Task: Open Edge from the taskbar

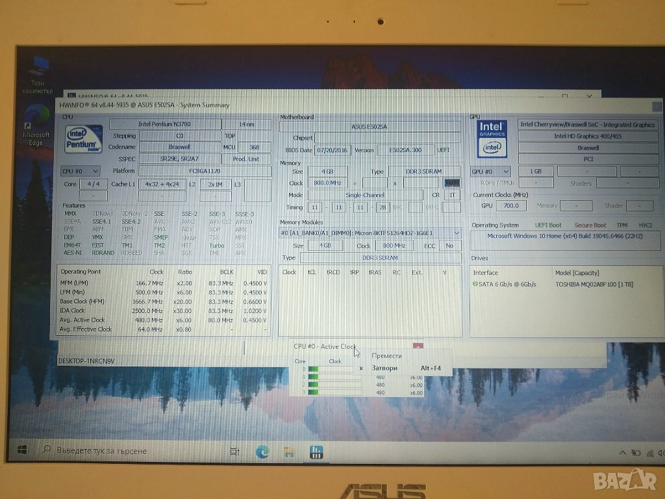Action: [262, 452]
